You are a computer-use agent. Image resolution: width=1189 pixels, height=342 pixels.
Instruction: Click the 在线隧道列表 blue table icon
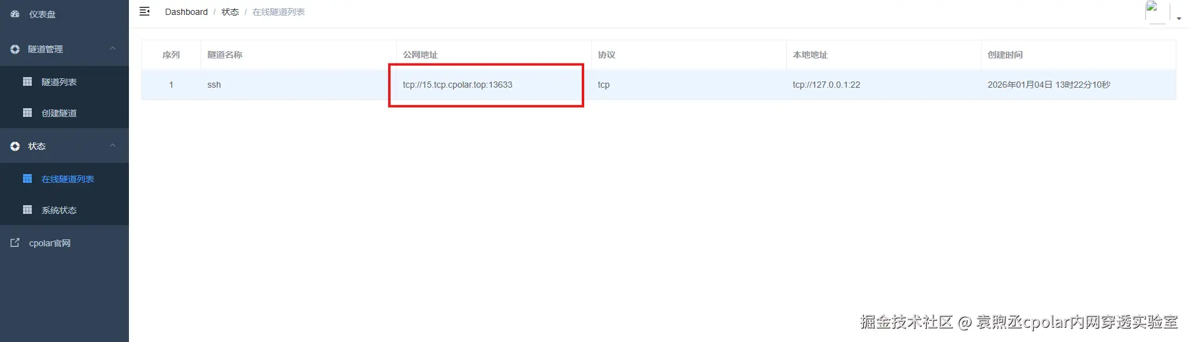[x=27, y=178]
